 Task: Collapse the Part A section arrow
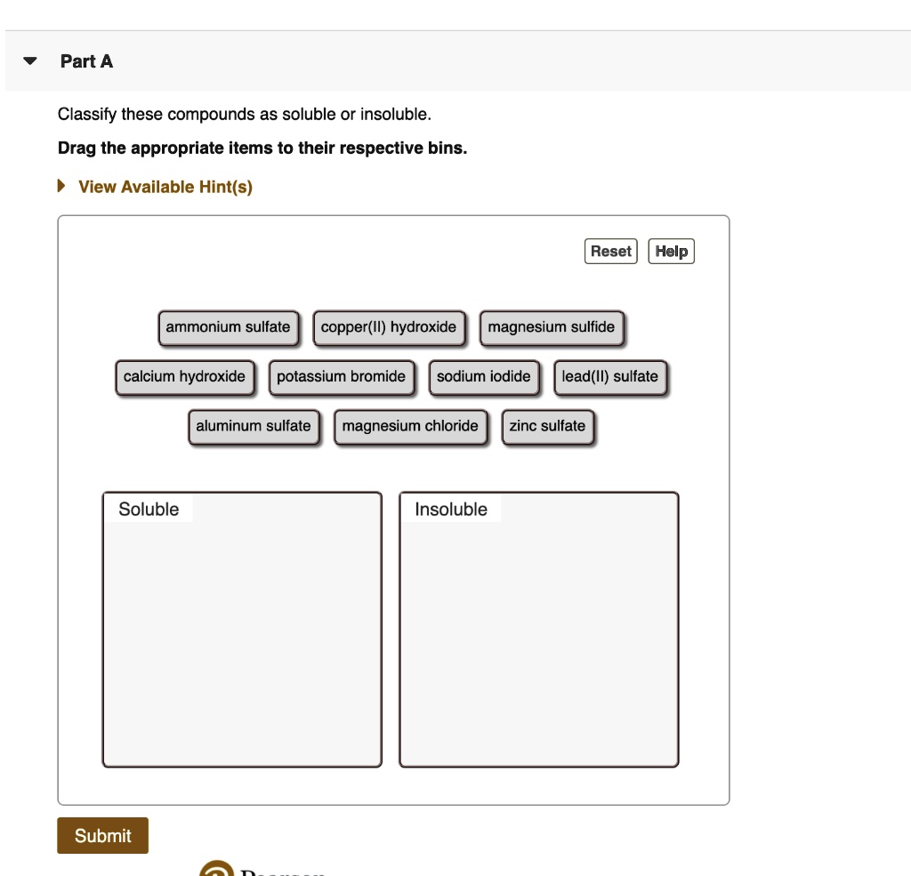tap(30, 60)
